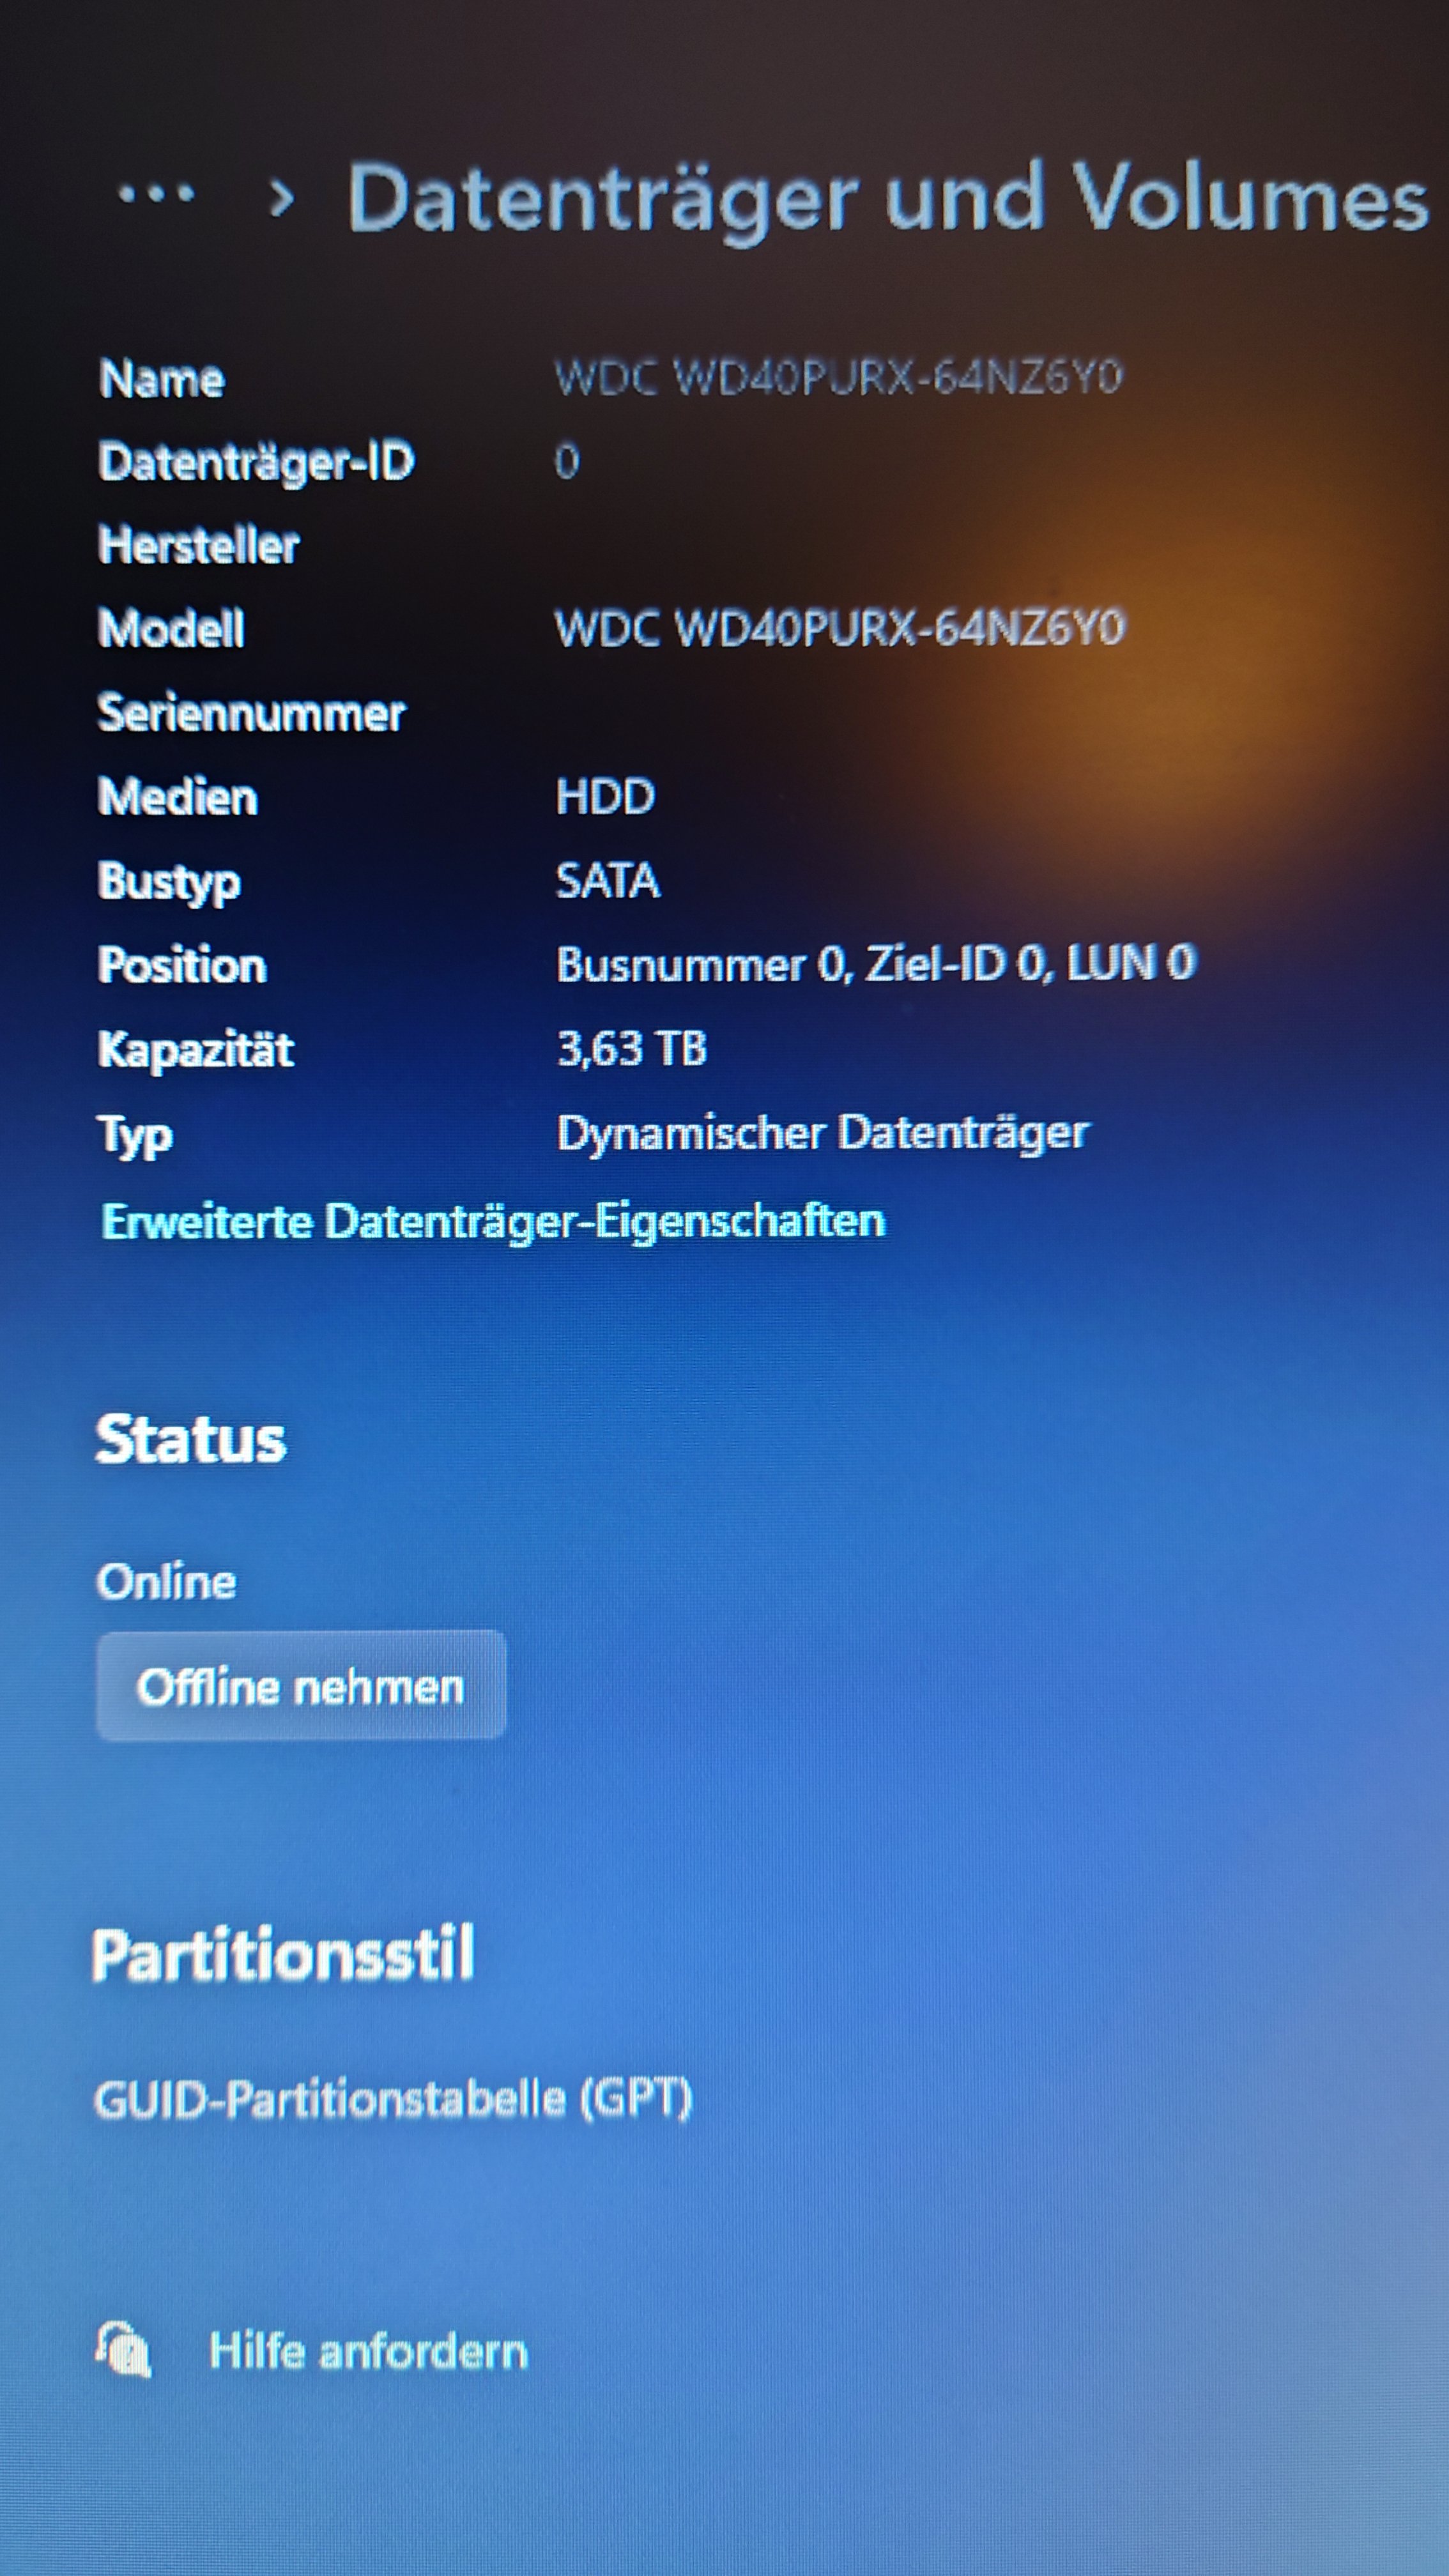The height and width of the screenshot is (2576, 1449).
Task: Open Erweiterte Datenträger-Eigenschaften link
Action: click(493, 1221)
